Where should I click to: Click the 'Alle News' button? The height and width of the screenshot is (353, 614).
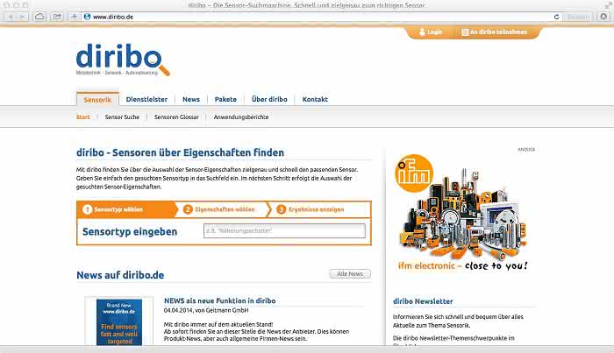(x=350, y=273)
